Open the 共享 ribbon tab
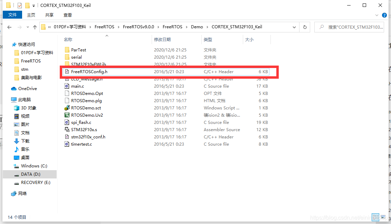This screenshot has width=391, height=224. click(49, 15)
